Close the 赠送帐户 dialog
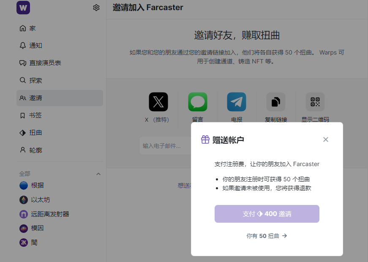 click(x=326, y=139)
